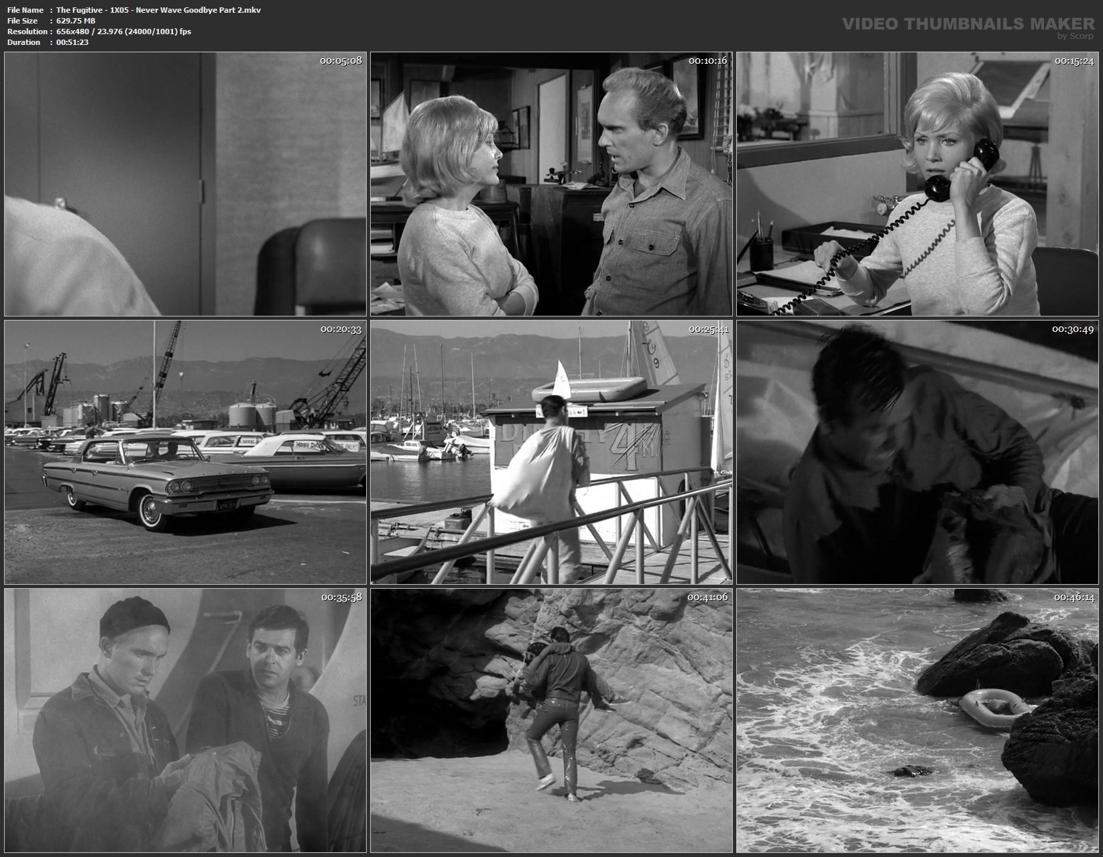Click the timestamp 00:05:08

[x=341, y=60]
